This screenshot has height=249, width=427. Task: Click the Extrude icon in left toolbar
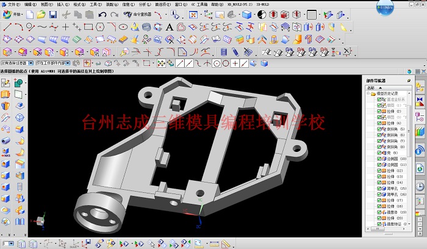click(x=5, y=94)
